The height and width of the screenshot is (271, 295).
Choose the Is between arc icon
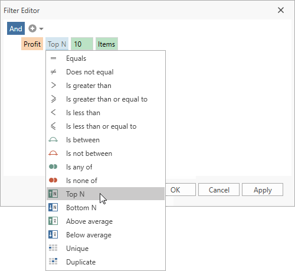[53, 140]
